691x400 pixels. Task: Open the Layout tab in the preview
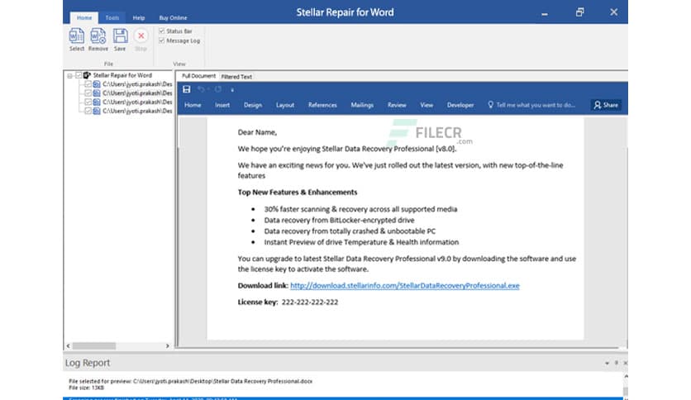coord(284,105)
